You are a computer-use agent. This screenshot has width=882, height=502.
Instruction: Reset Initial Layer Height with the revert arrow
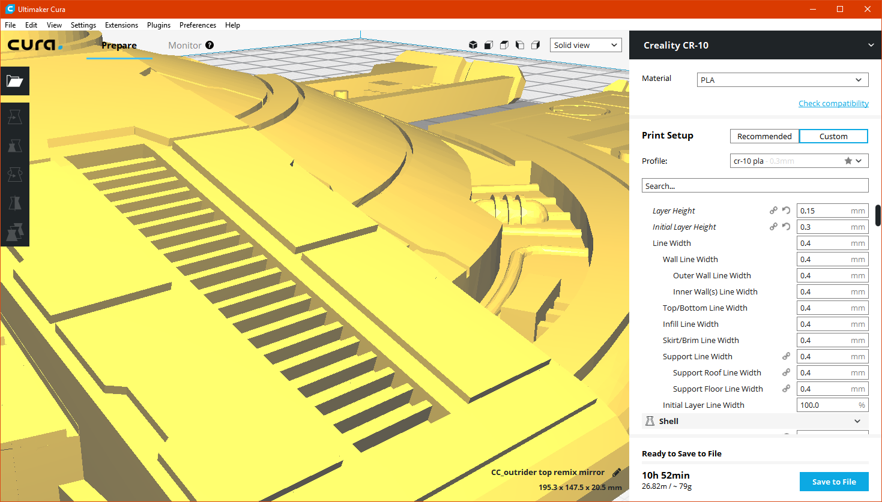point(786,227)
